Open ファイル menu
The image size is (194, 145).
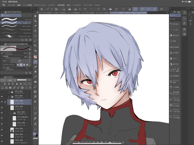pyautogui.click(x=11, y=5)
